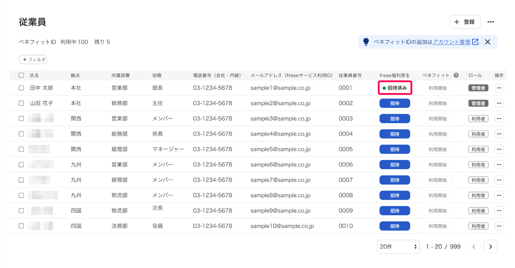Click the 役職 column header
Image resolution: width=515 pixels, height=268 pixels.
(x=157, y=75)
